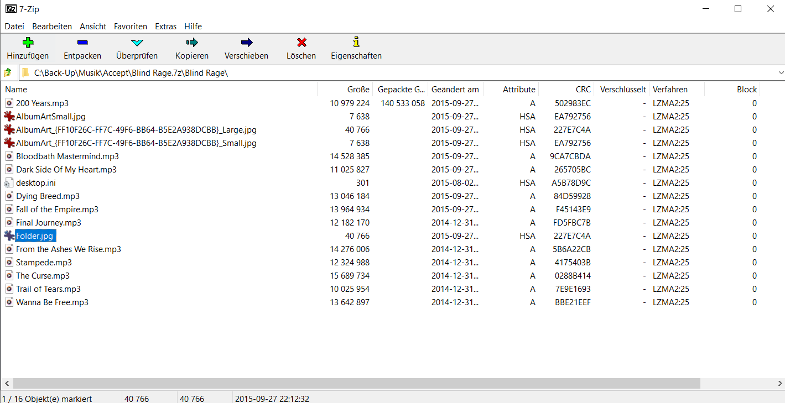Click the Folder.jpg image icon
The height and width of the screenshot is (403, 785).
tap(9, 236)
